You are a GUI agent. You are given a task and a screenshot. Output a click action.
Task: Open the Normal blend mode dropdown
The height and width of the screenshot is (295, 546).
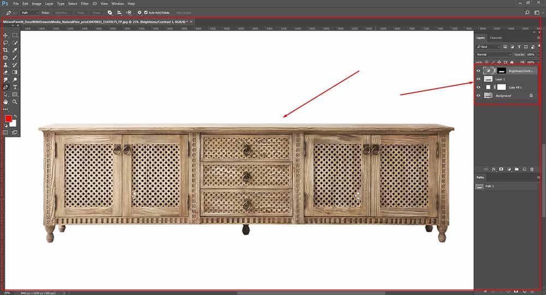[494, 55]
